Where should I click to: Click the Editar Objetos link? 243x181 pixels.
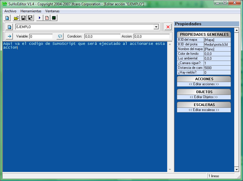pos(204,97)
